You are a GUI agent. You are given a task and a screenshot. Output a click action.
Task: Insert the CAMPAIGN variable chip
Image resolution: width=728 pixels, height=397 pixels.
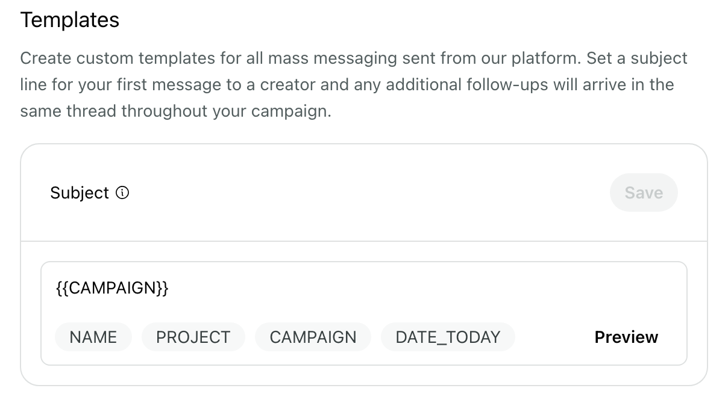click(x=313, y=337)
